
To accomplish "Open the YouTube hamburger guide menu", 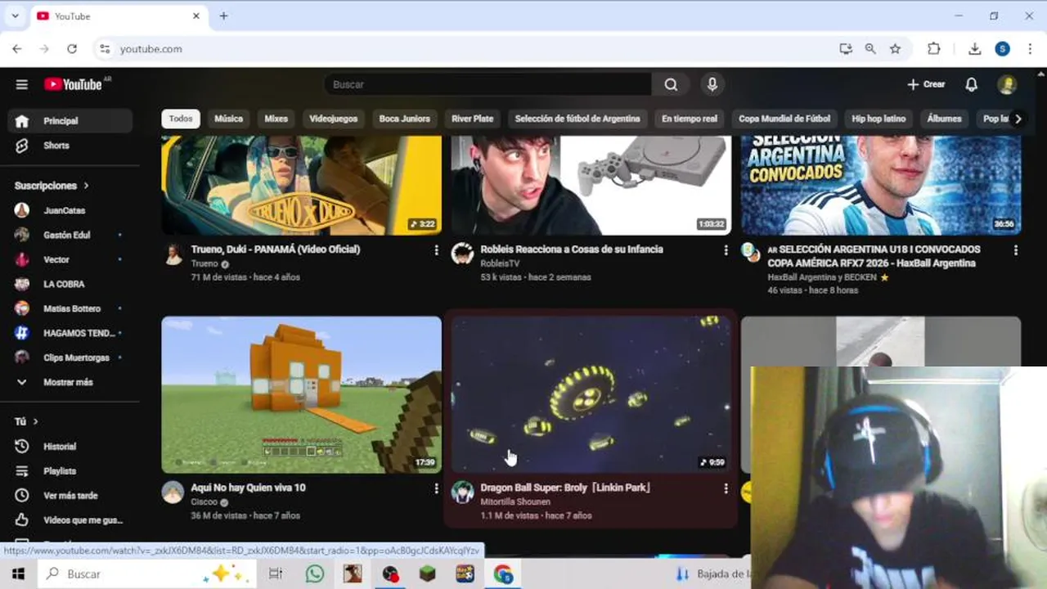I will (x=22, y=84).
